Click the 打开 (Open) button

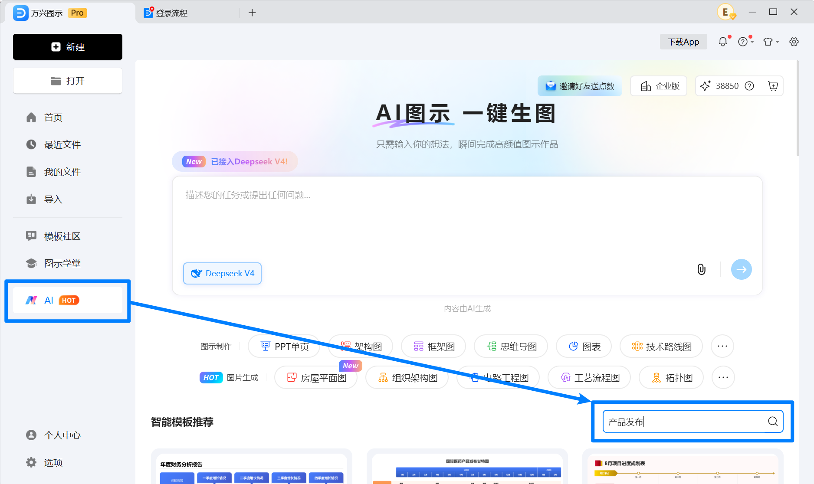coord(68,81)
